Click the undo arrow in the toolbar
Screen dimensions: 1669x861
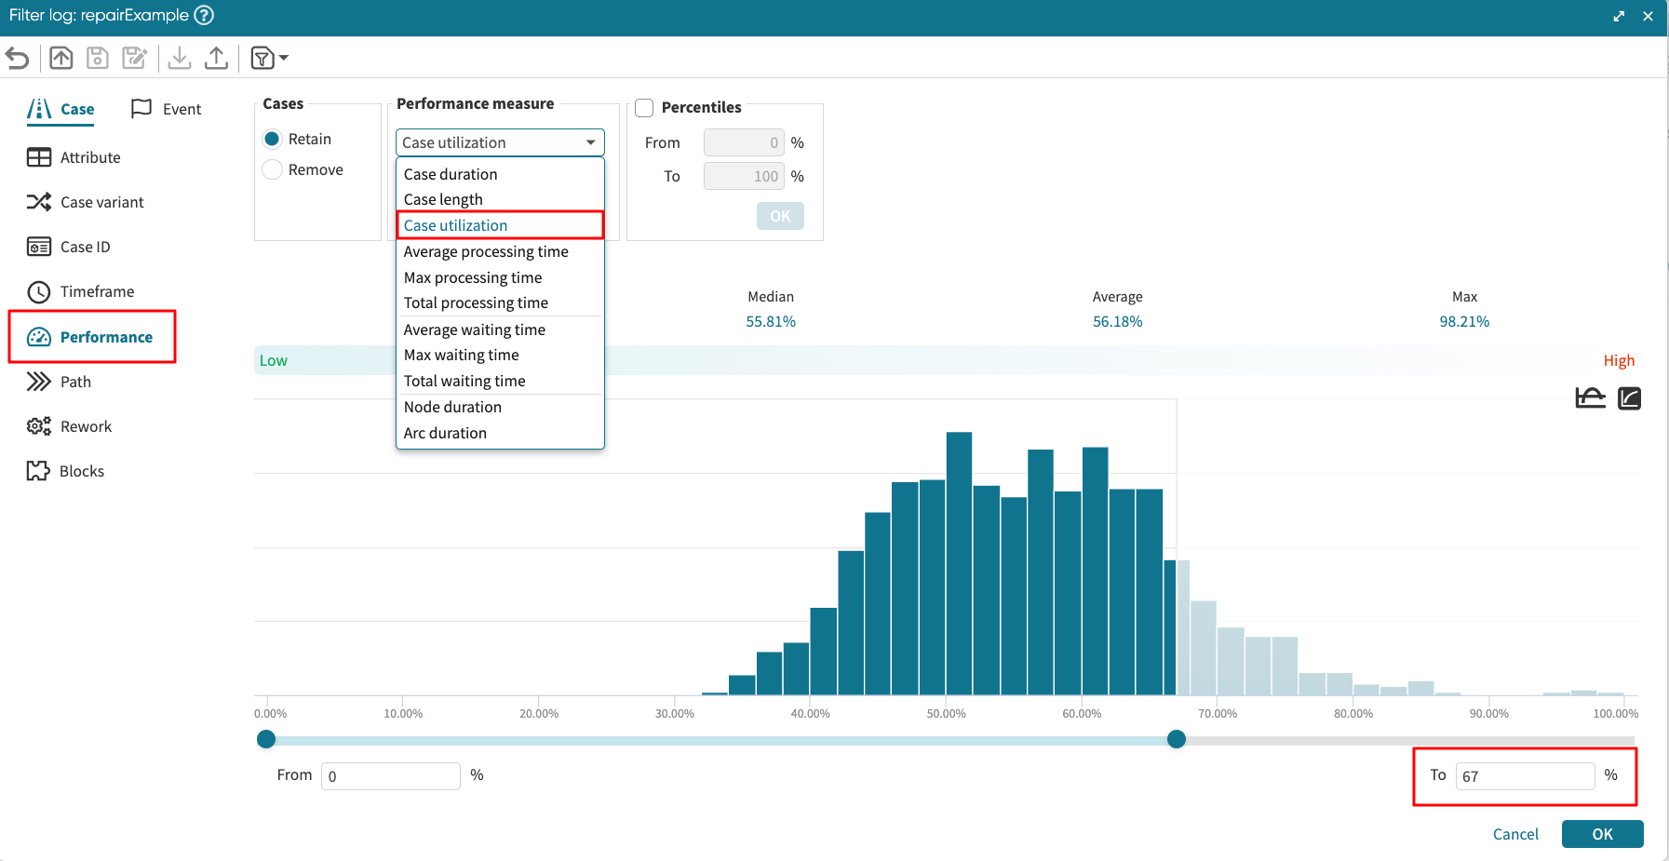[18, 58]
